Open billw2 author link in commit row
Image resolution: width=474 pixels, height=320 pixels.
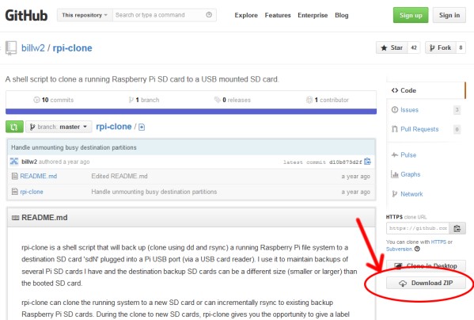tap(29, 162)
